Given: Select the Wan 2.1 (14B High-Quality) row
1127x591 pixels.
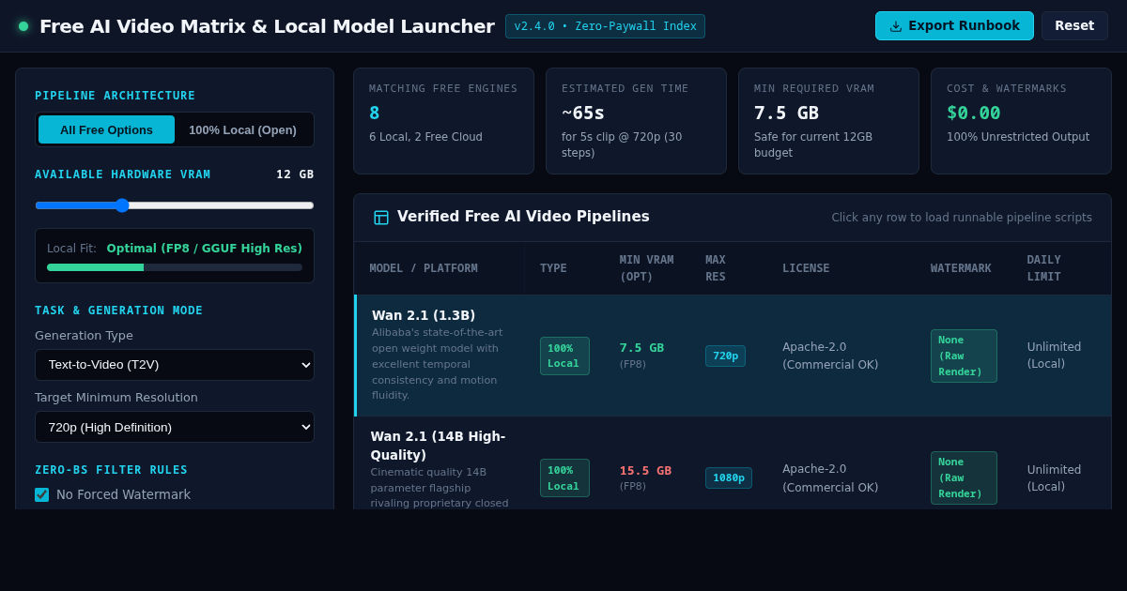Looking at the screenshot, I should click(x=733, y=463).
